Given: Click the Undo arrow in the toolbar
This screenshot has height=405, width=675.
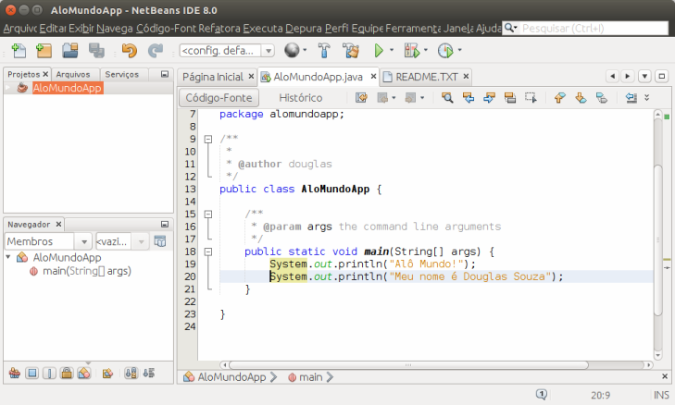Looking at the screenshot, I should 128,50.
